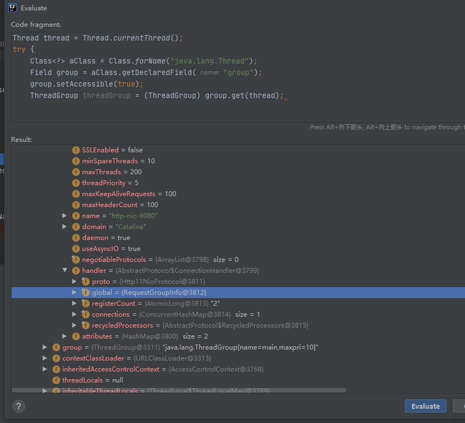Expand the name node
This screenshot has width=465, height=423.
[x=65, y=216]
